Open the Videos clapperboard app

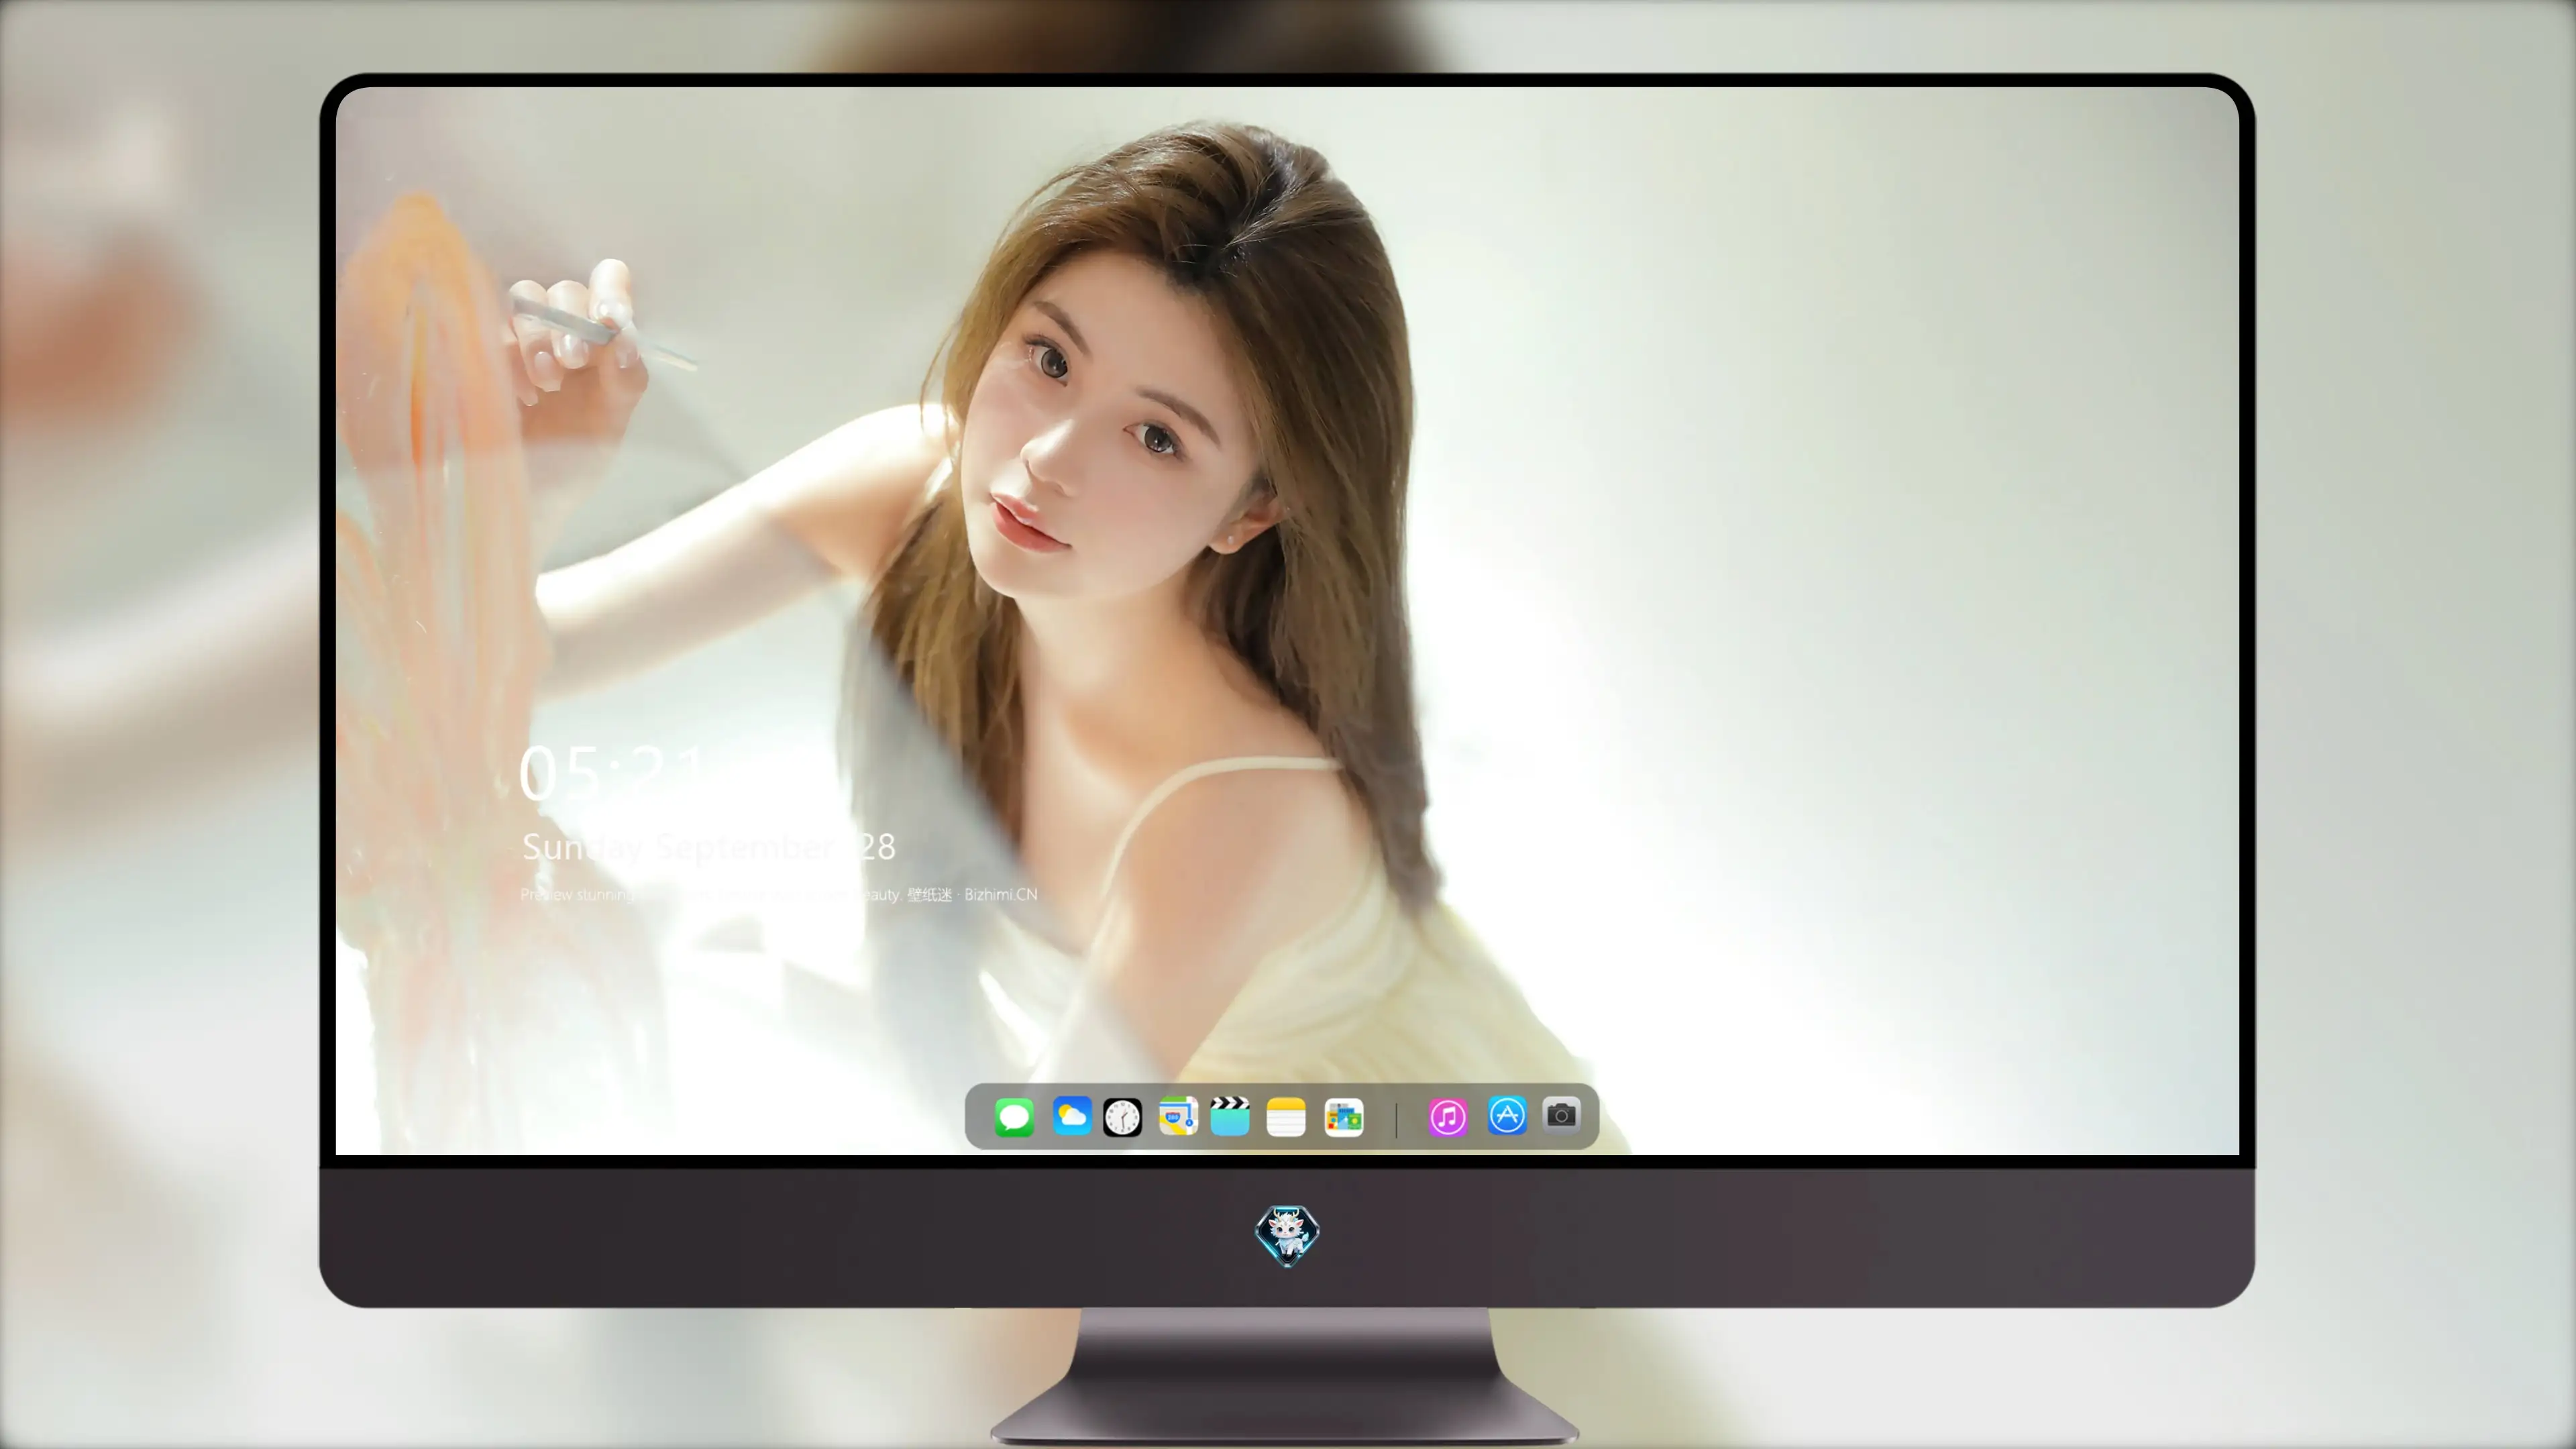[1230, 1116]
